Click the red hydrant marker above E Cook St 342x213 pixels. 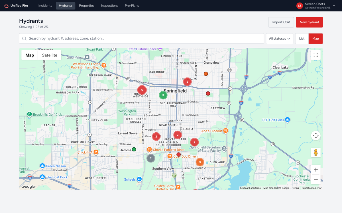tap(208, 93)
